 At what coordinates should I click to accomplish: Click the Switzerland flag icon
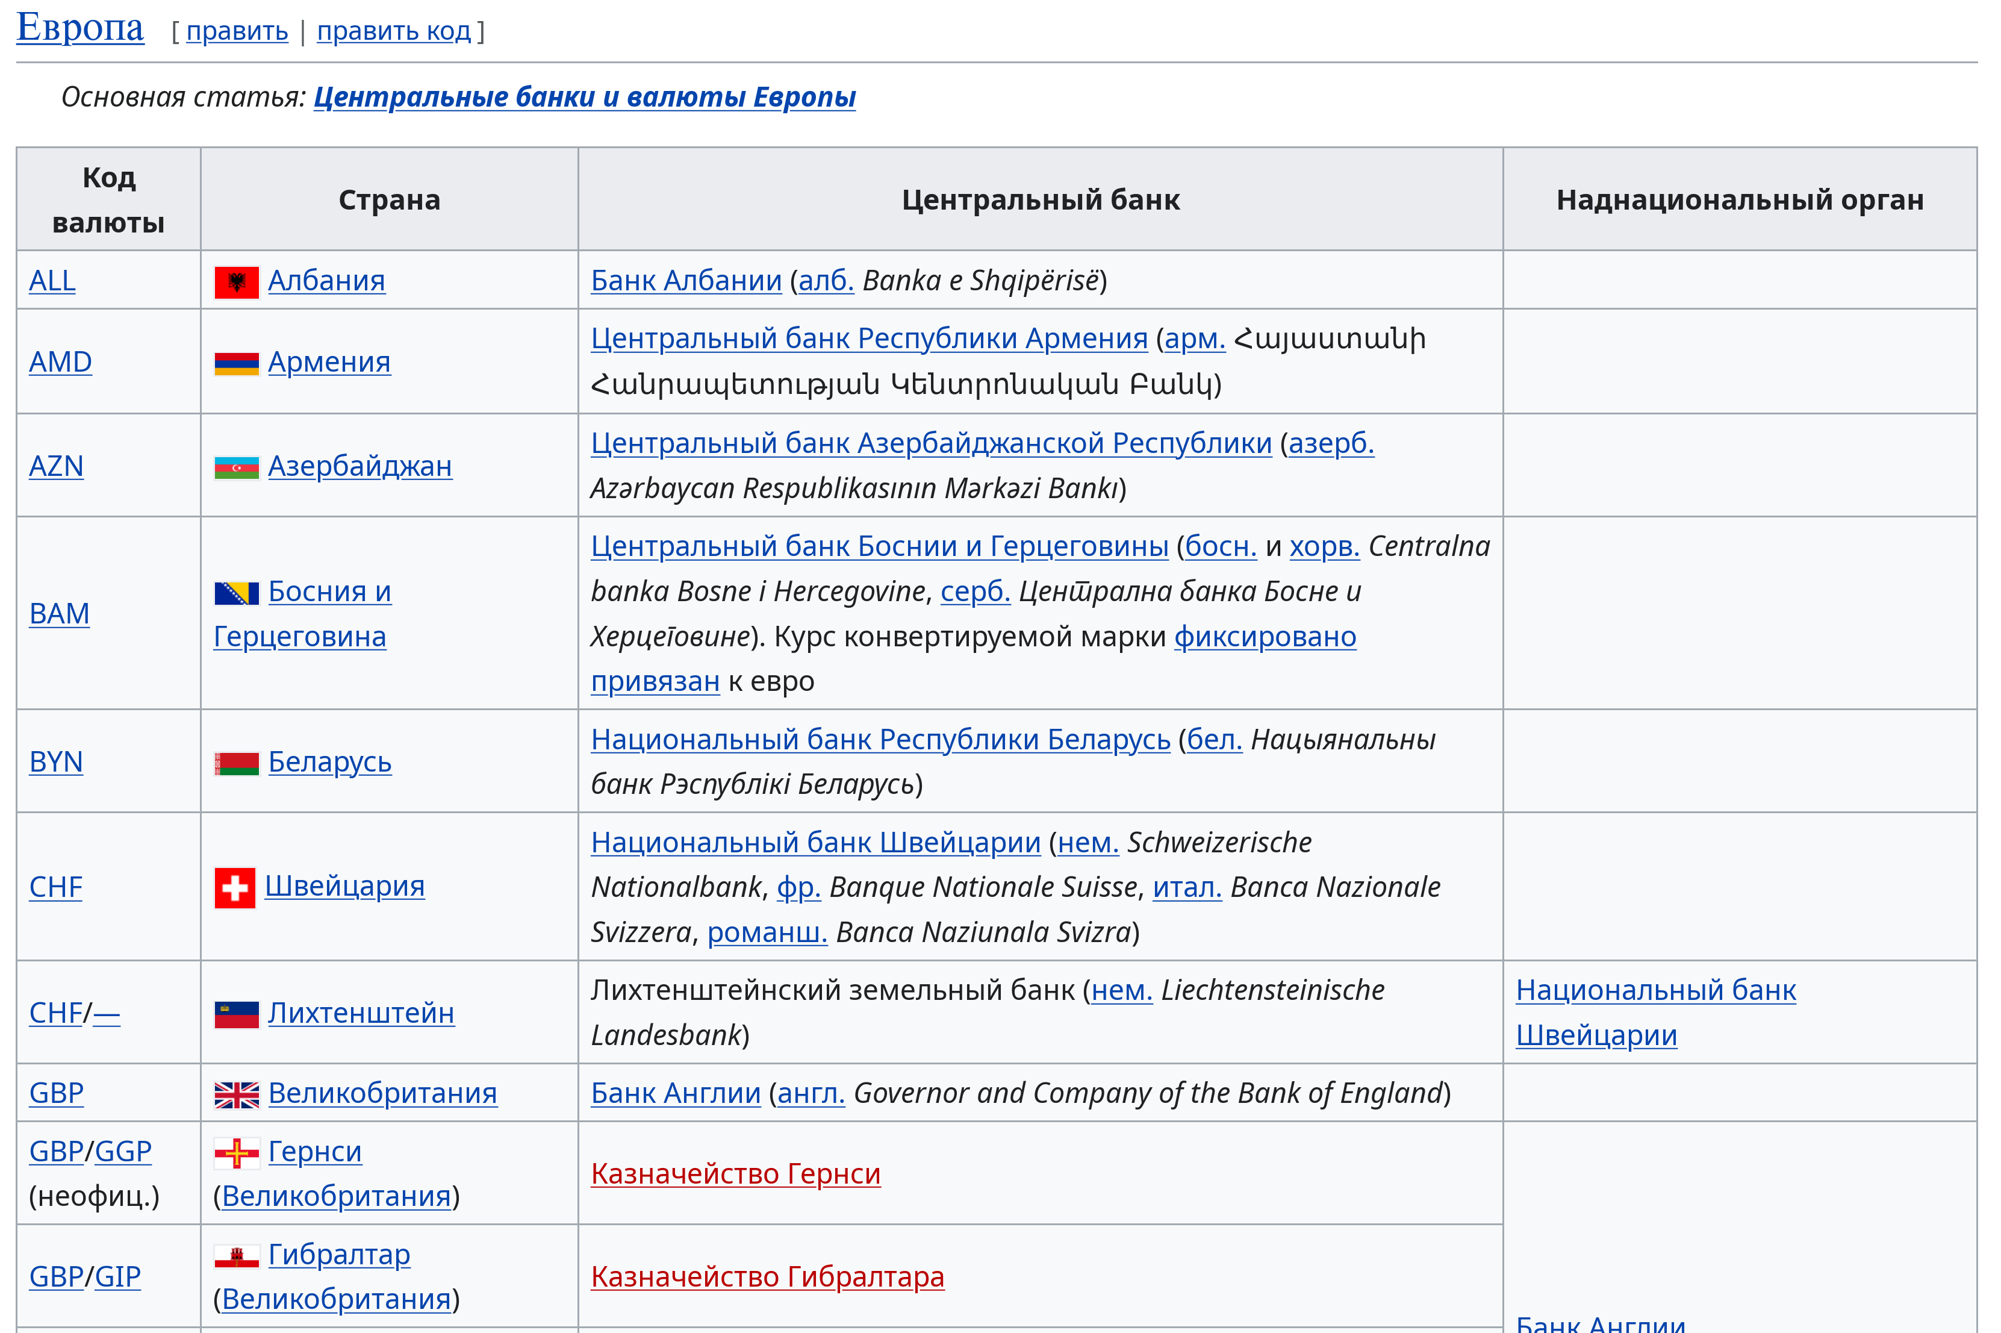click(x=234, y=888)
